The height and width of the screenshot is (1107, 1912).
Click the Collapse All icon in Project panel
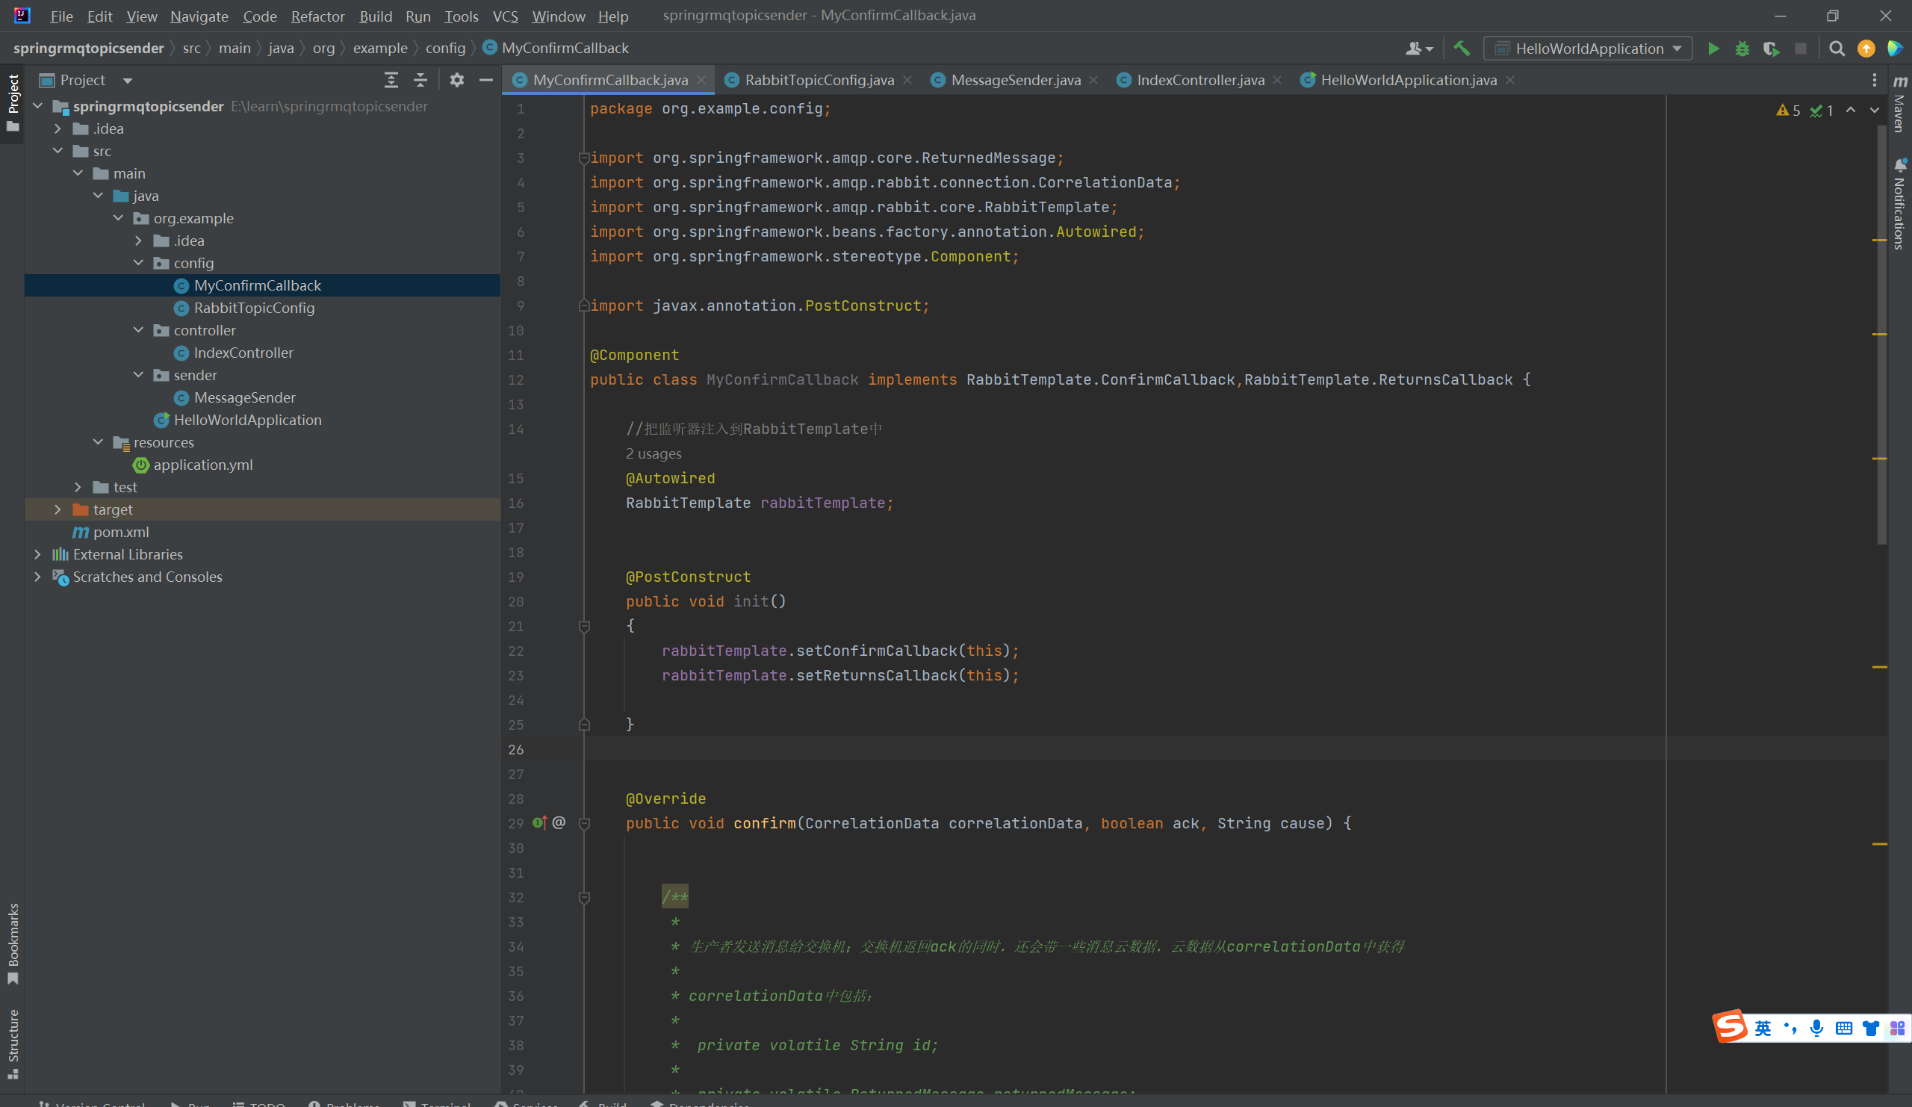pyautogui.click(x=420, y=80)
